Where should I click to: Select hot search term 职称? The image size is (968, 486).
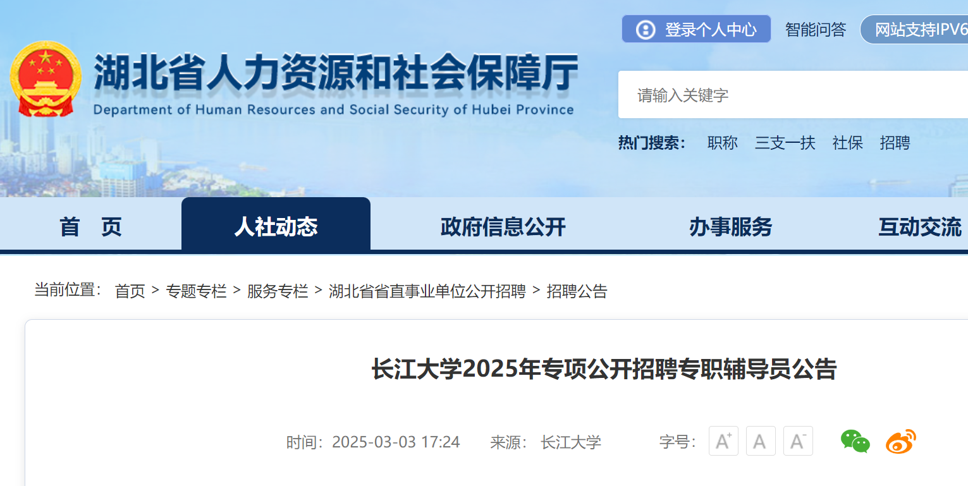(723, 143)
